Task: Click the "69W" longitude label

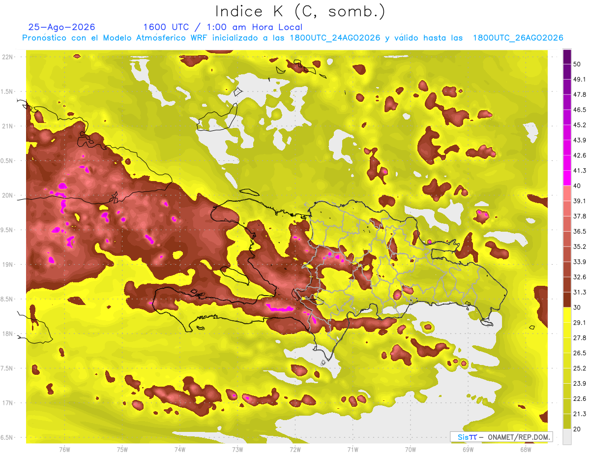Action: coord(468,449)
